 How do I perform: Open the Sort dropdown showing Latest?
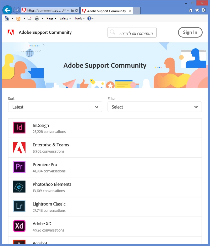tap(55, 107)
